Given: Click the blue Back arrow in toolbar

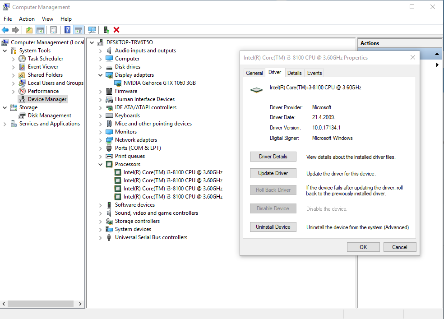Looking at the screenshot, I should click(x=5, y=30).
